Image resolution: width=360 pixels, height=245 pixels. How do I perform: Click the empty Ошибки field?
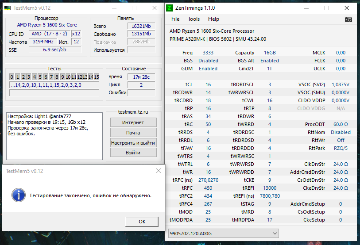(141, 93)
